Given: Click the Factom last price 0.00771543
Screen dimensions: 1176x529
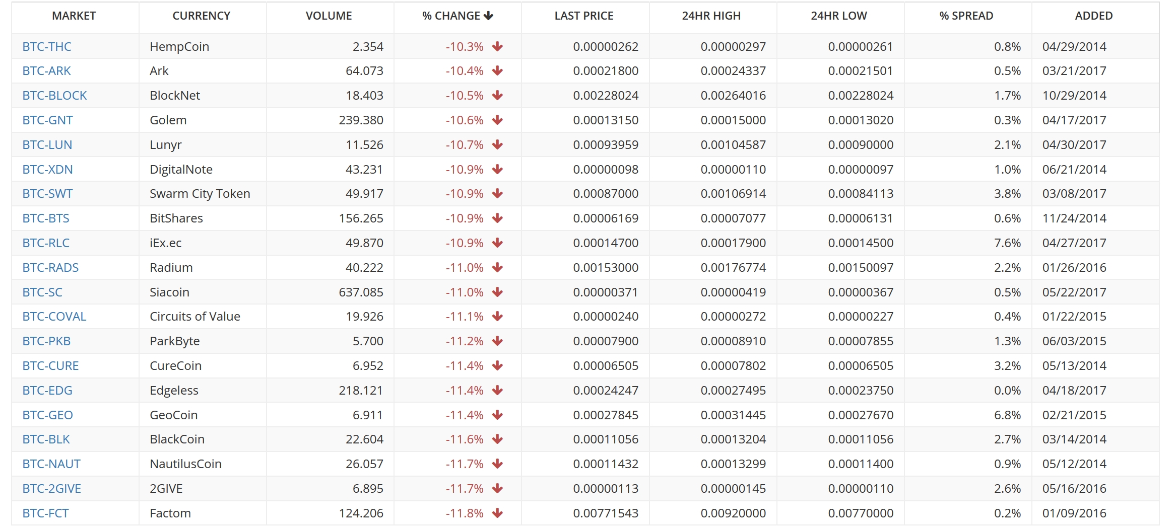Looking at the screenshot, I should (606, 513).
